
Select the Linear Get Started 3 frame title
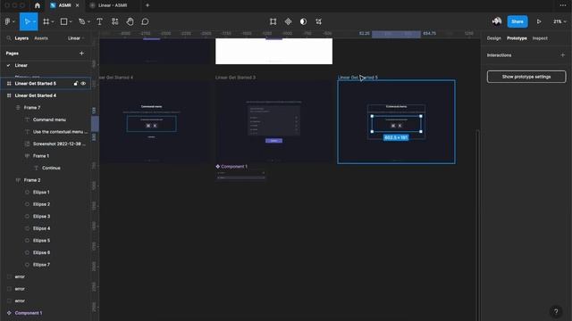point(235,78)
